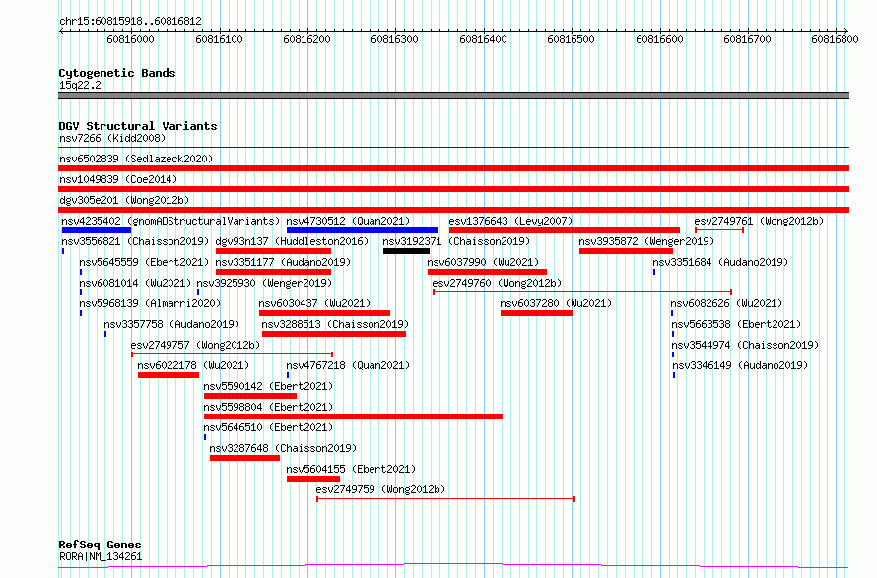This screenshot has height=578, width=877.
Task: Open nsv3351177 (Audano2019) label
Action: click(x=283, y=262)
